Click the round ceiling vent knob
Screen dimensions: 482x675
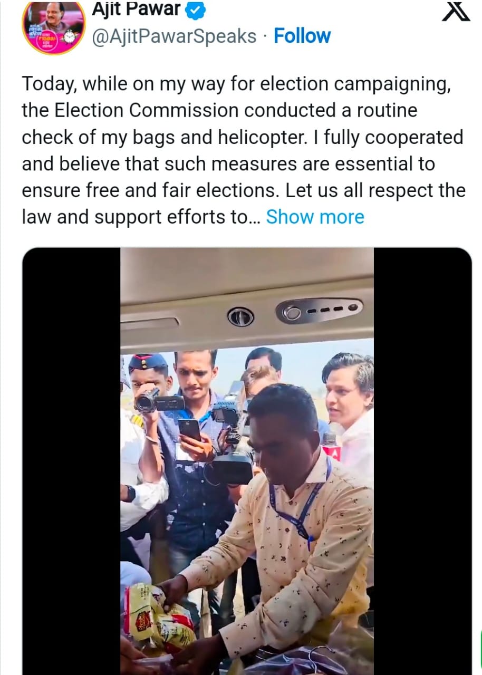point(240,316)
